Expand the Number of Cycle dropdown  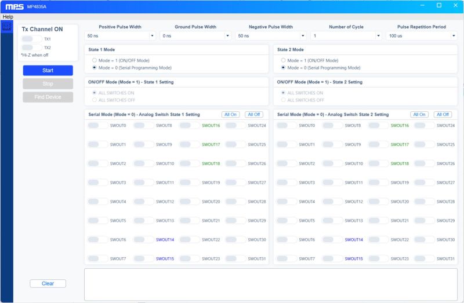(x=346, y=36)
